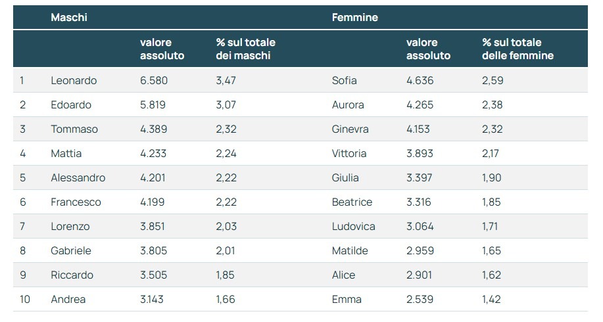Click the name Ginevra

tap(350, 129)
